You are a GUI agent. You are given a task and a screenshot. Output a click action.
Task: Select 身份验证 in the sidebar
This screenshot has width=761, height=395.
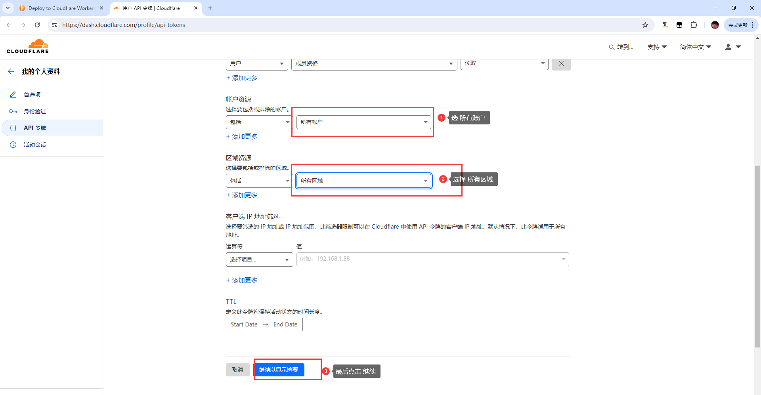[35, 111]
